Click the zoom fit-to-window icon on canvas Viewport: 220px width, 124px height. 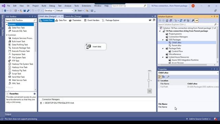point(150,91)
